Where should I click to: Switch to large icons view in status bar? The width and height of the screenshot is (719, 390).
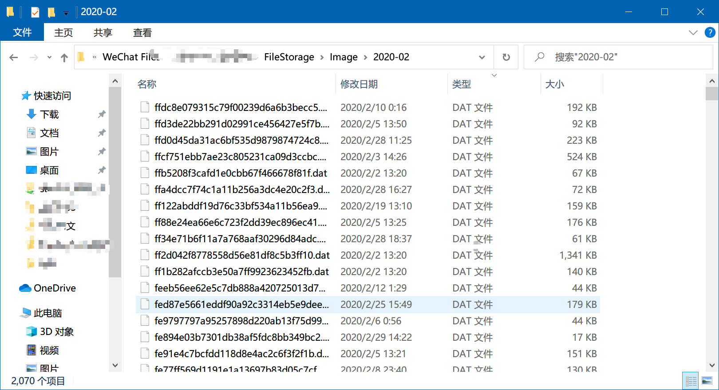[707, 381]
